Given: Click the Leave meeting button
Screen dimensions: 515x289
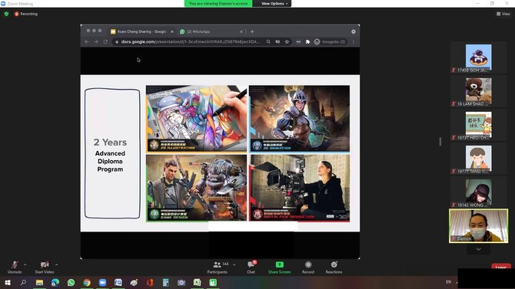Looking at the screenshot, I should pyautogui.click(x=501, y=266).
